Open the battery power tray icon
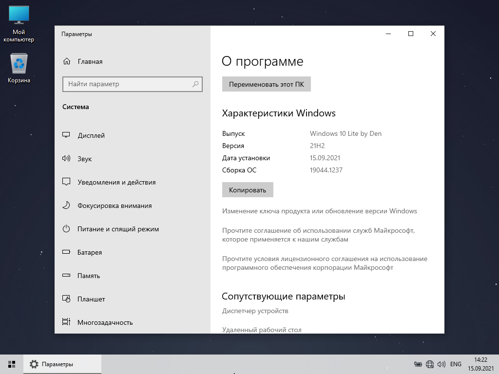The image size is (499, 374). pyautogui.click(x=418, y=364)
